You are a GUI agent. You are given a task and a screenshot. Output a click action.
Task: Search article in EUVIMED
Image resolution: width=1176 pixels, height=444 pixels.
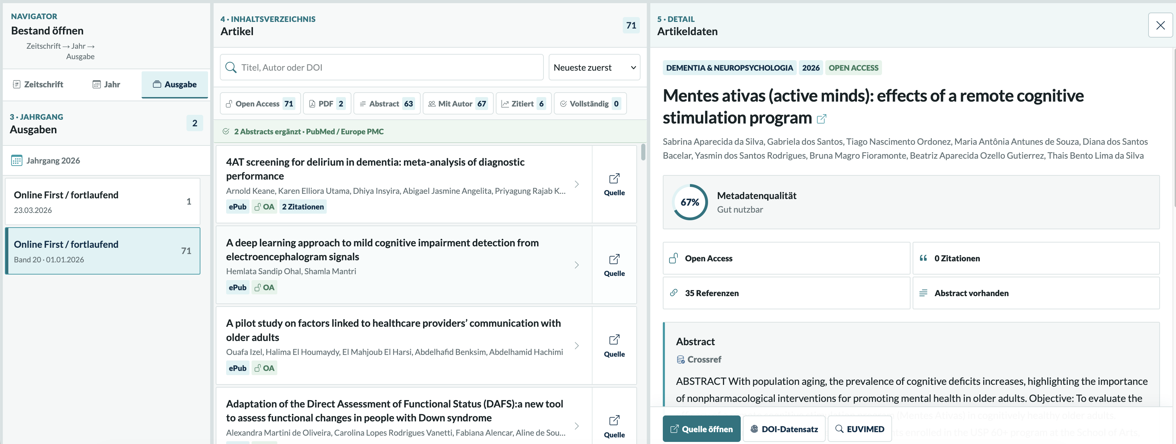[x=859, y=429]
